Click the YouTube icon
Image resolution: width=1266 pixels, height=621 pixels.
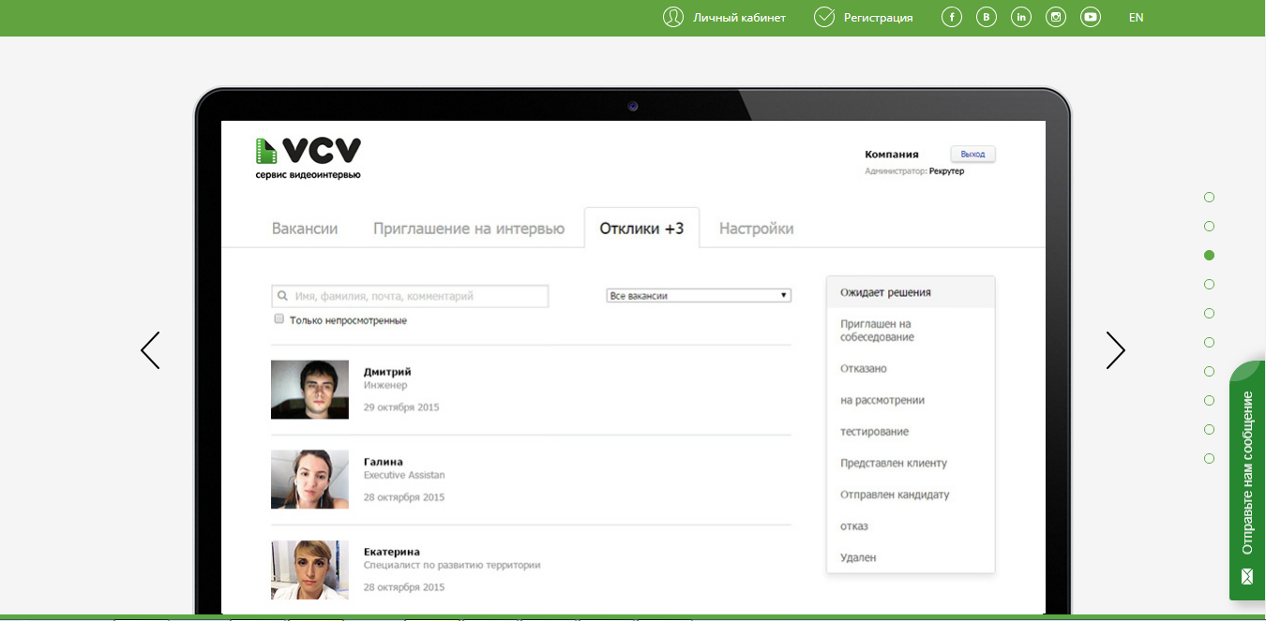click(1090, 17)
